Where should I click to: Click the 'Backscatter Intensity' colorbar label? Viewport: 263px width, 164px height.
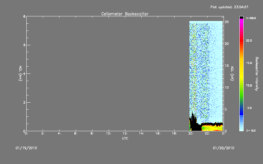pyautogui.click(x=257, y=74)
